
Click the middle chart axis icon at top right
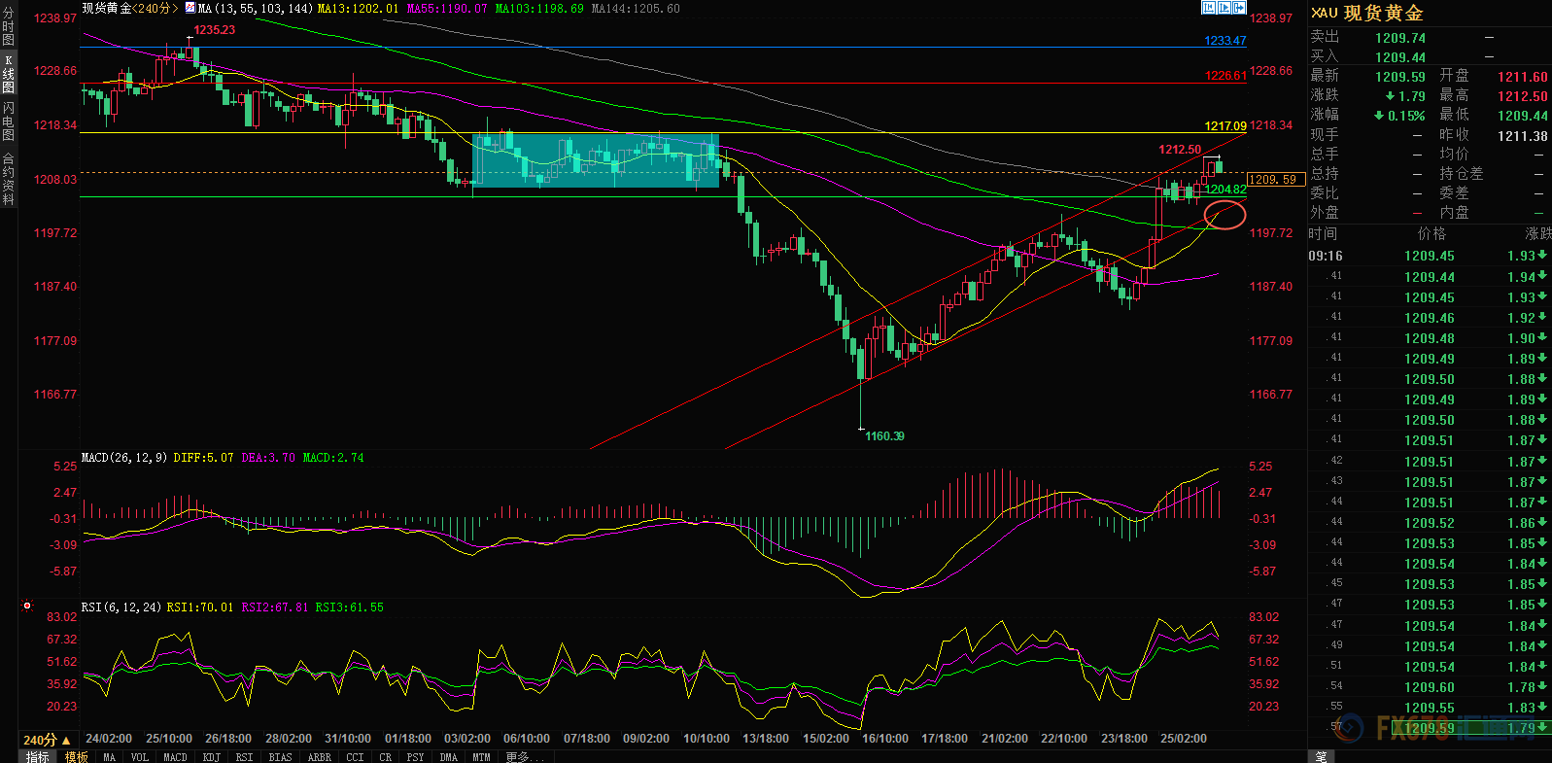[x=1224, y=8]
